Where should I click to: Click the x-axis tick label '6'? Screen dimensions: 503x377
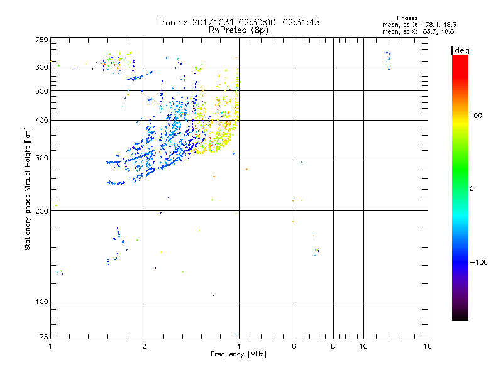click(294, 346)
